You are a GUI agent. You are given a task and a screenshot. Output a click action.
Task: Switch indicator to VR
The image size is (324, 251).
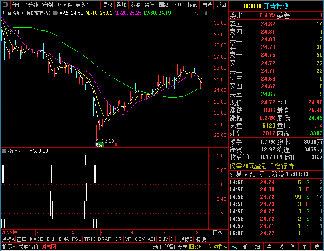(128, 239)
